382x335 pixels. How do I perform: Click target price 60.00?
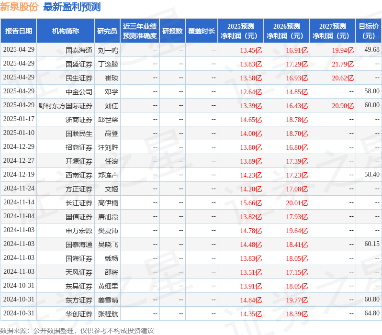[372, 105]
